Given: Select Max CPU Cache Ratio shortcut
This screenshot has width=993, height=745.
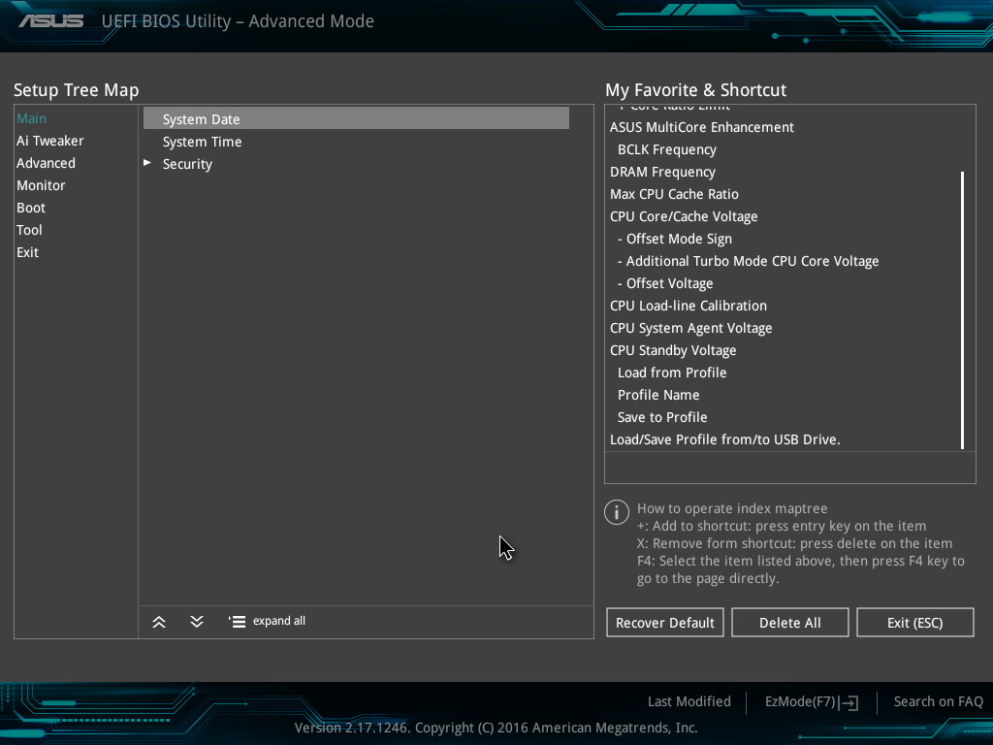Looking at the screenshot, I should [x=674, y=194].
